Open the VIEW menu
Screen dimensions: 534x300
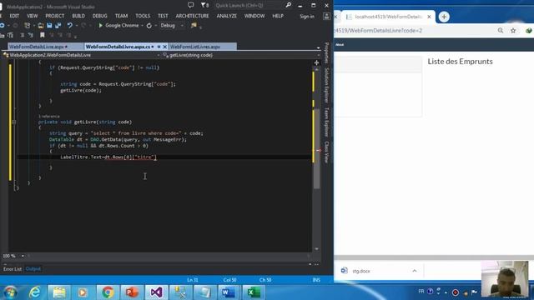coord(33,16)
